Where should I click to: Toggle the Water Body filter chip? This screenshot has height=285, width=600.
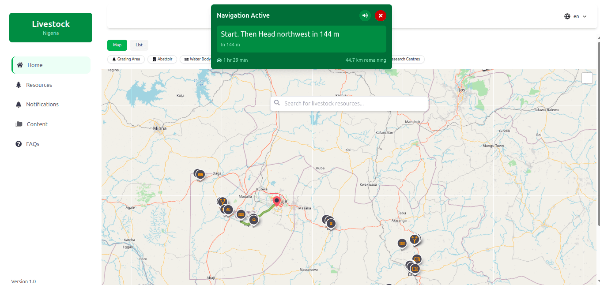click(196, 59)
